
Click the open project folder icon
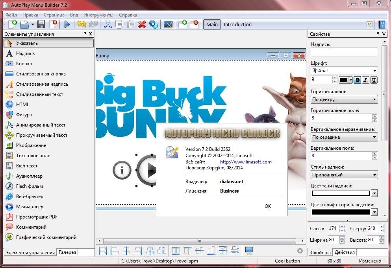24,24
